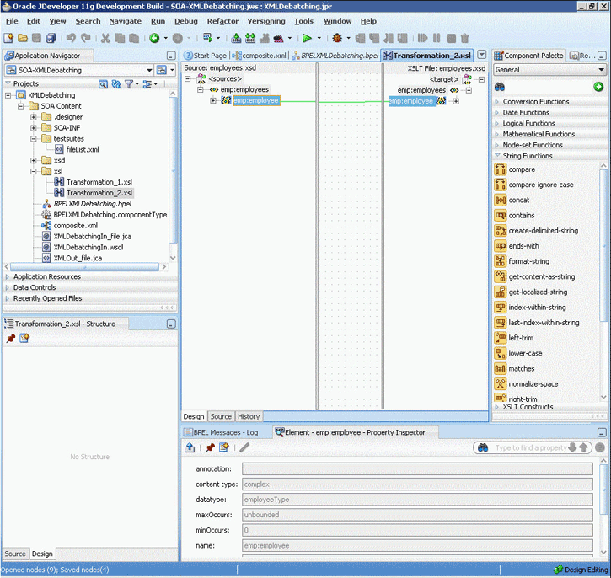Open the Refactor menu
This screenshot has width=611, height=578.
pyautogui.click(x=222, y=21)
